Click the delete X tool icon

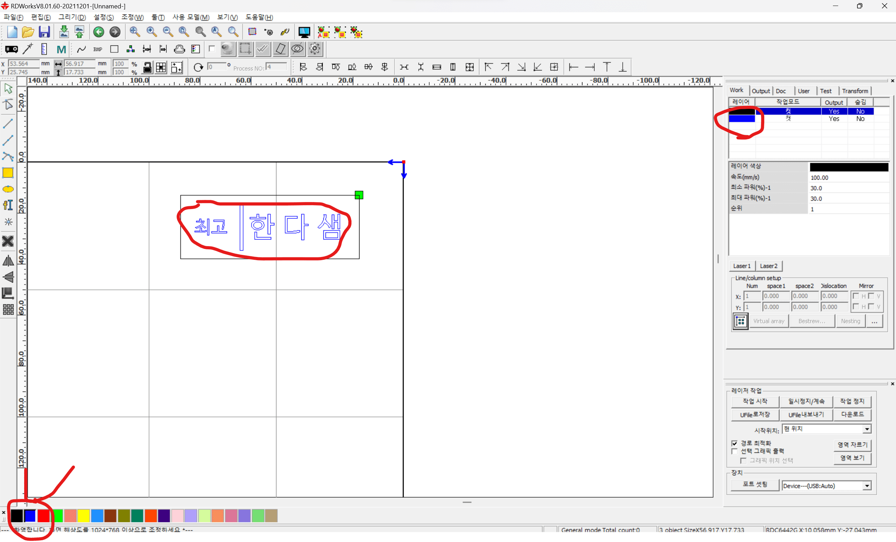pos(8,242)
